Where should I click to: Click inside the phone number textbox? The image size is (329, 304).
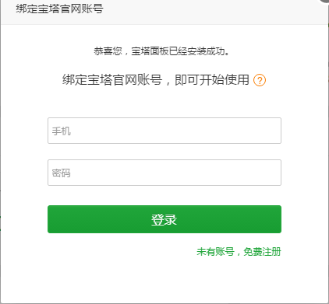tap(164, 131)
